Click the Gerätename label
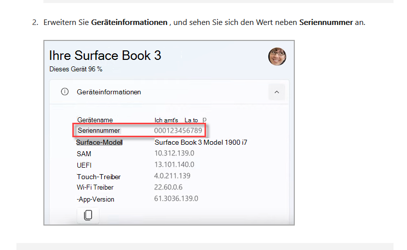407x250 pixels. point(95,120)
